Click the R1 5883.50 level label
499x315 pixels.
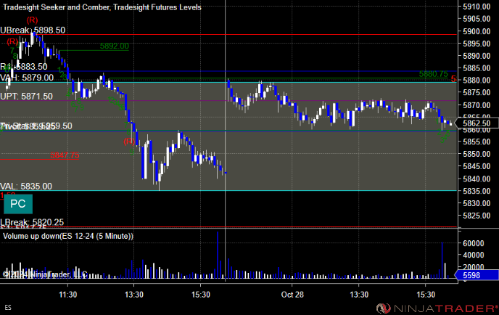(24, 67)
